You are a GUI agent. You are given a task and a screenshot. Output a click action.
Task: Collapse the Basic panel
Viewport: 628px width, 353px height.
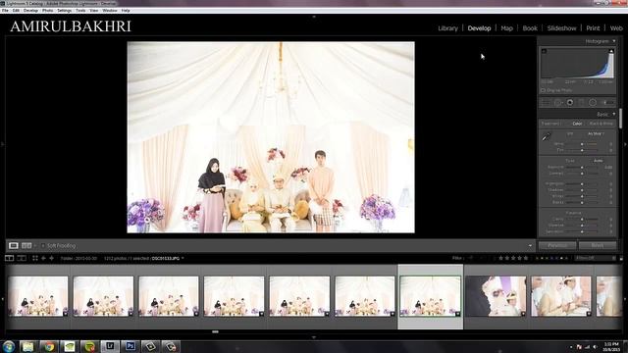click(614, 114)
